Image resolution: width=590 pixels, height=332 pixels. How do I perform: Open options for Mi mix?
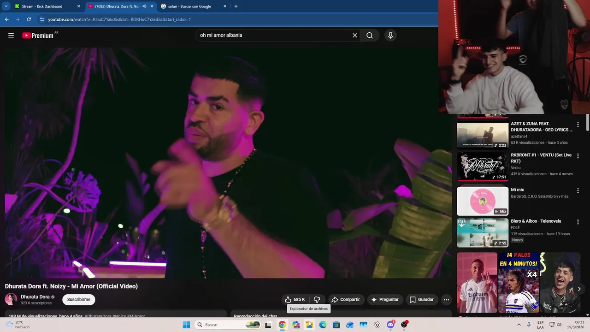tap(578, 190)
